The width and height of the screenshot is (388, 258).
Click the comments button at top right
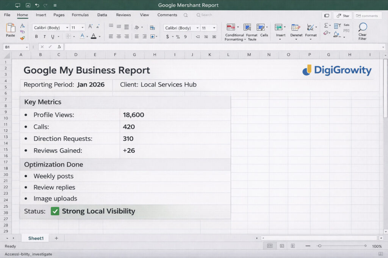(368, 15)
